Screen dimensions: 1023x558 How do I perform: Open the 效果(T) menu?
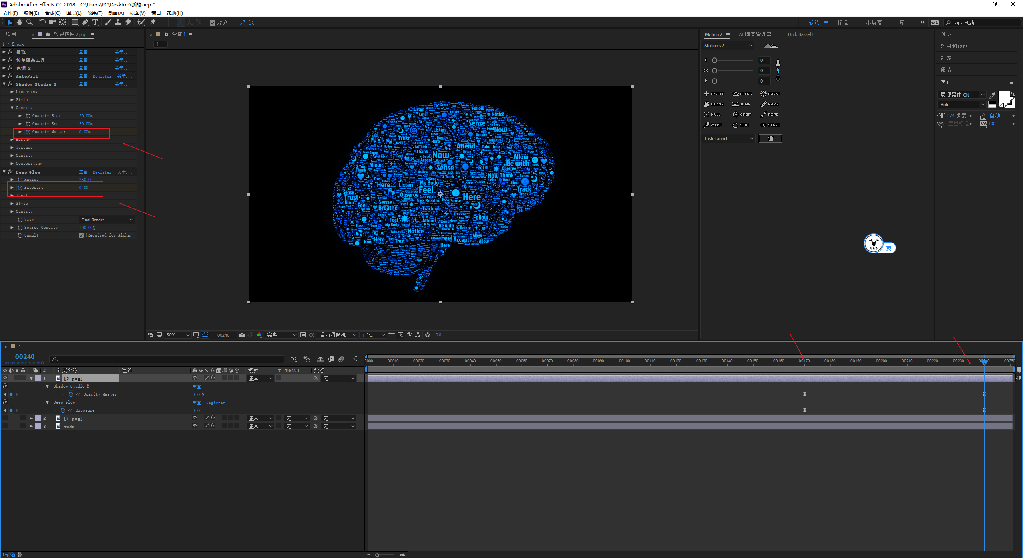tap(95, 13)
